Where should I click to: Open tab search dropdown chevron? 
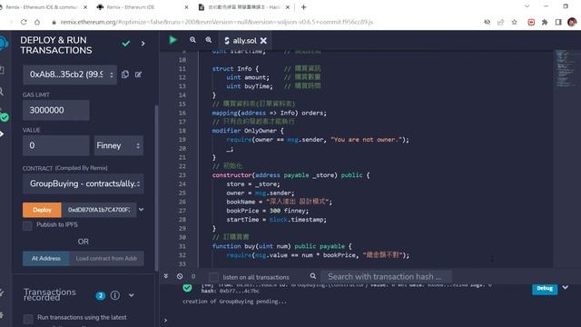tap(527, 6)
